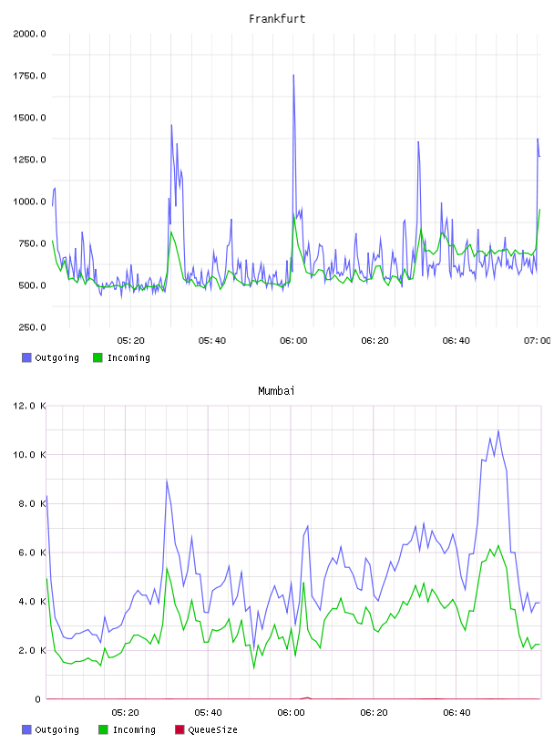This screenshot has width=554, height=744.
Task: Click the blue Outgoing swatch in the Frankfurt legend
Action: click(x=26, y=357)
